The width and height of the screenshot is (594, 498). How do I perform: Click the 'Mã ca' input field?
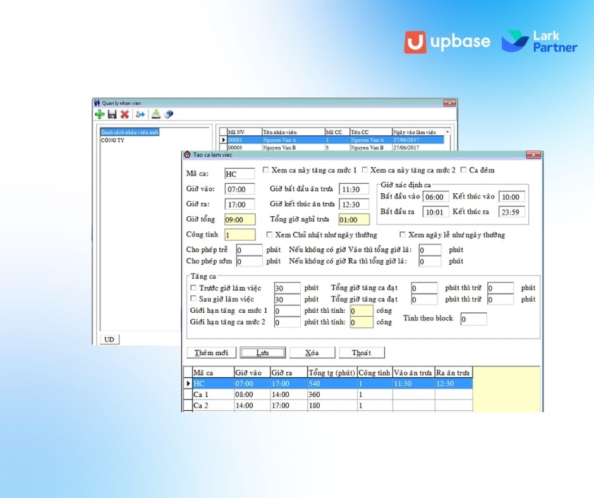(x=239, y=174)
